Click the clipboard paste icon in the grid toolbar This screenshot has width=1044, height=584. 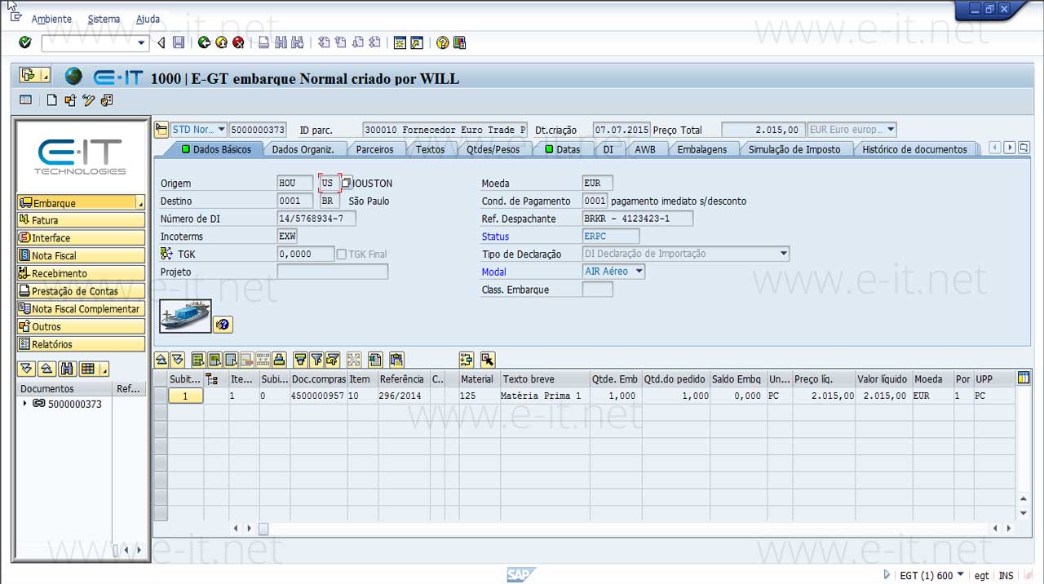tap(396, 359)
